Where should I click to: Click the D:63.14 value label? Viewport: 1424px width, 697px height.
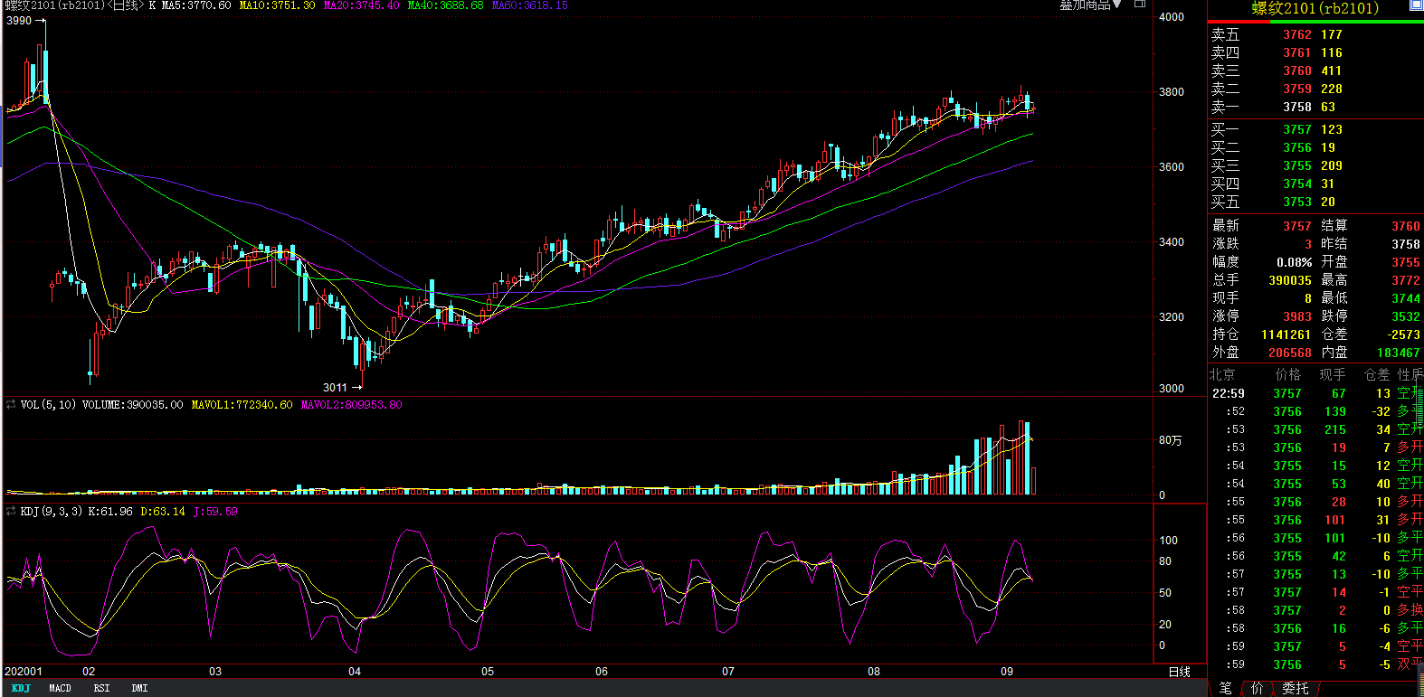163,512
